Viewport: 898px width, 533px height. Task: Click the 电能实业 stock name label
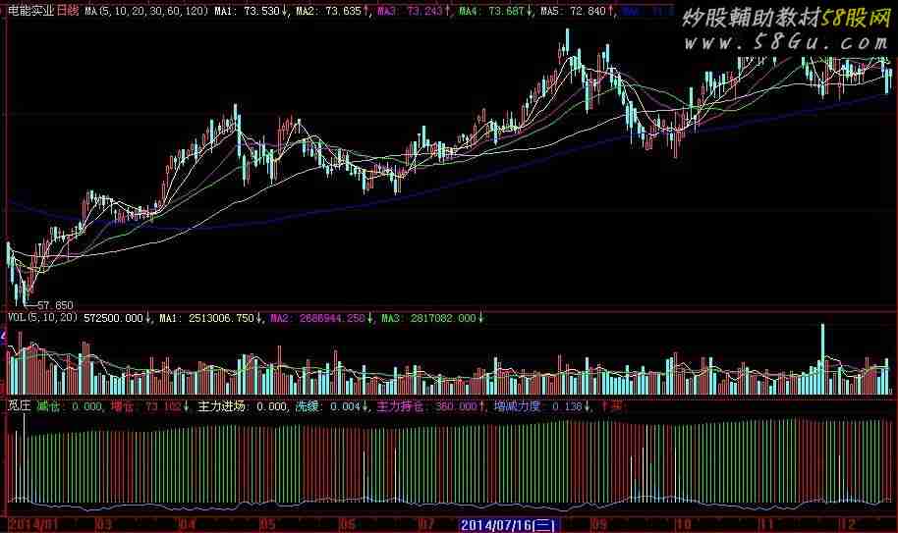[x=29, y=11]
